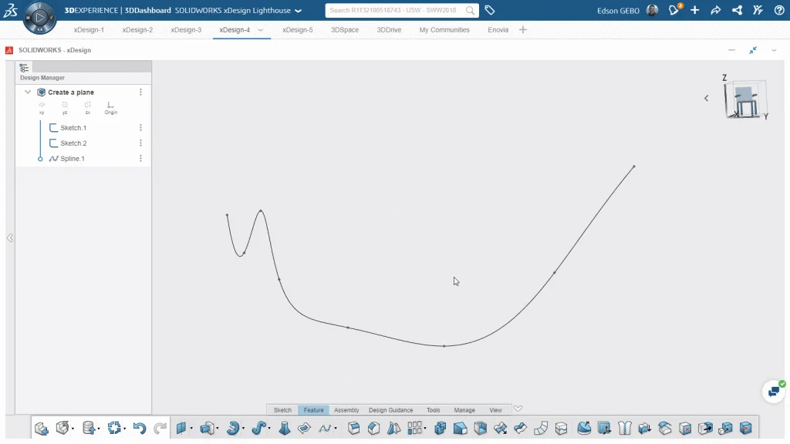The width and height of the screenshot is (790, 444).
Task: Switch to the View action bar tab
Action: pos(496,410)
